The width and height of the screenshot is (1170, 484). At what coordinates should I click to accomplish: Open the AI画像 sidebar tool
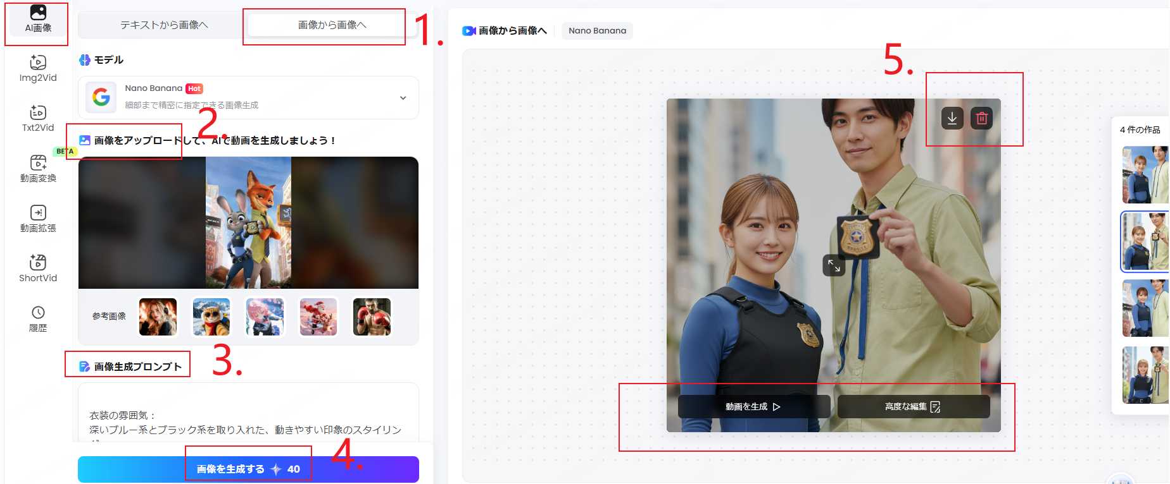pyautogui.click(x=38, y=20)
